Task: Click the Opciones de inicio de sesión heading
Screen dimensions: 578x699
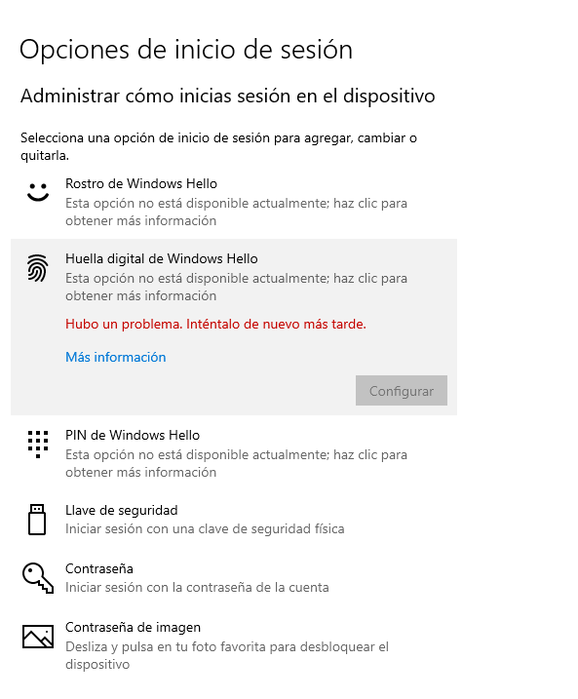Action: [186, 50]
